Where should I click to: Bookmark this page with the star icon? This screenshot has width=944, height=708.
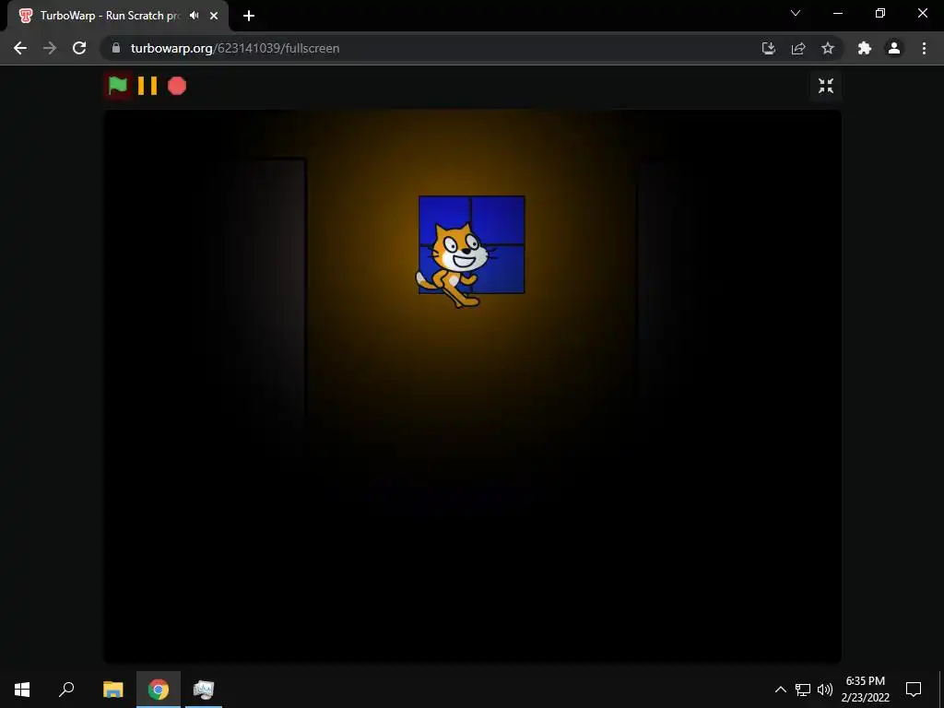click(828, 48)
